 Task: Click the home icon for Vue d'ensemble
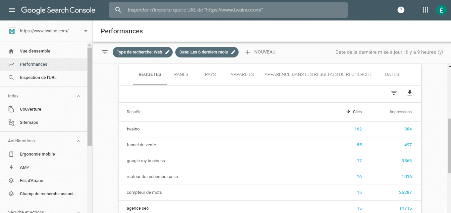pos(11,51)
